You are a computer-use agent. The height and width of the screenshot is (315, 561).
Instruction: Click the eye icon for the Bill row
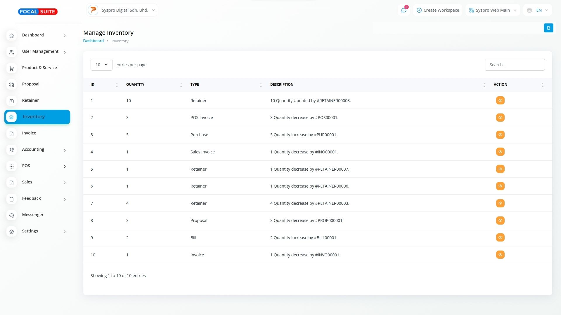[x=500, y=237]
